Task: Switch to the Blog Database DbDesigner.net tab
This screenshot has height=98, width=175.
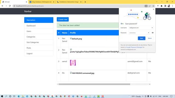Action: click(x=42, y=2)
